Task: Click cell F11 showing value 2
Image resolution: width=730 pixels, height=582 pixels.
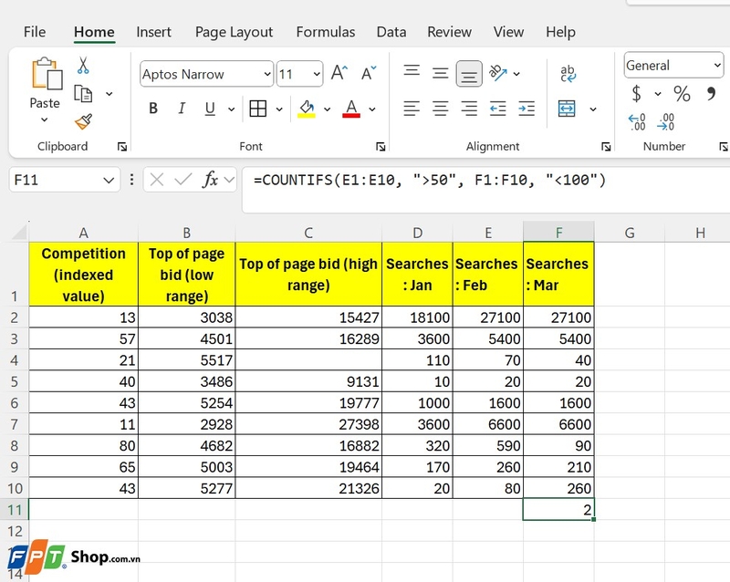Action: point(558,509)
